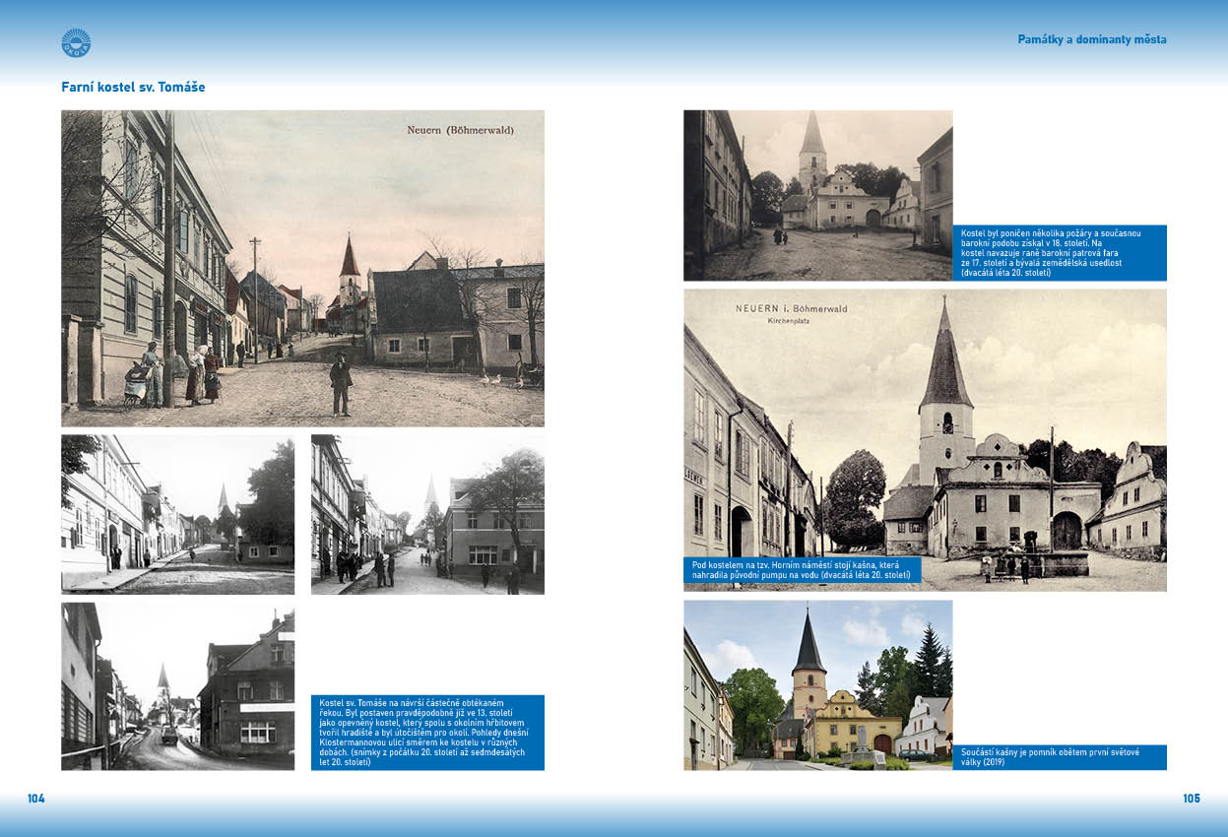Open the black-and-white street photo under the colored postcard

[177, 514]
